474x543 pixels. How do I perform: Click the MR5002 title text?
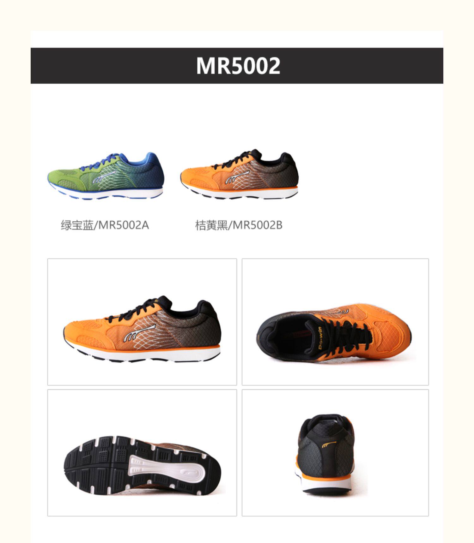click(238, 66)
